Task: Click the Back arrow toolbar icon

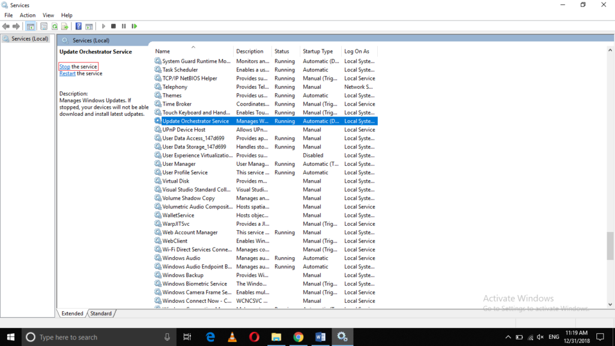Action: click(x=6, y=26)
